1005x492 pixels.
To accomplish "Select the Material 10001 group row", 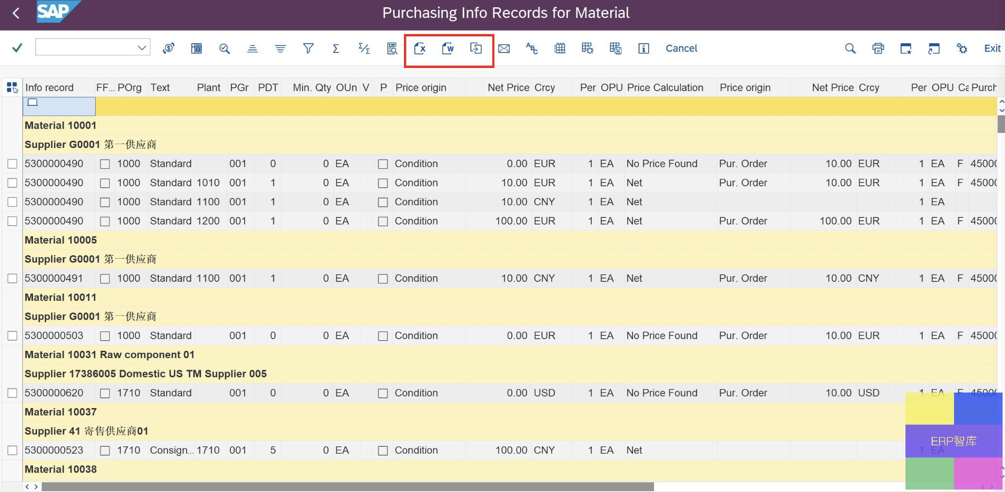I will pyautogui.click(x=510, y=126).
